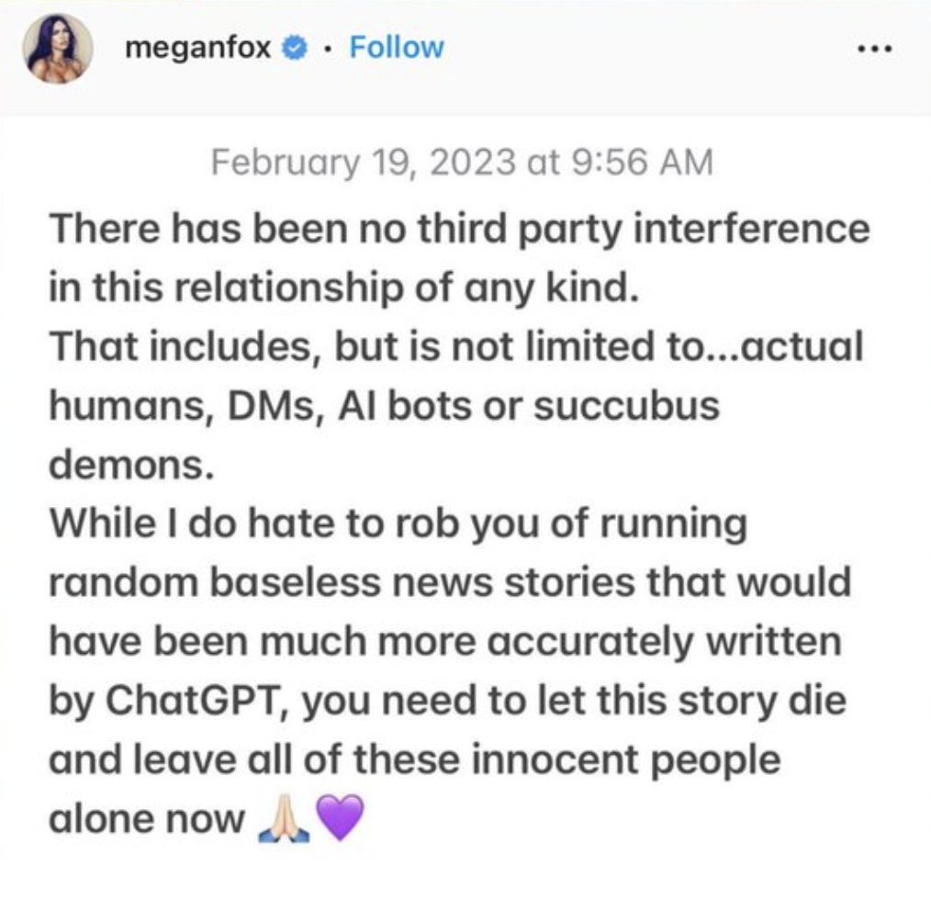
Task: Click the line "have been much more accurately written"
Action: pos(444,641)
